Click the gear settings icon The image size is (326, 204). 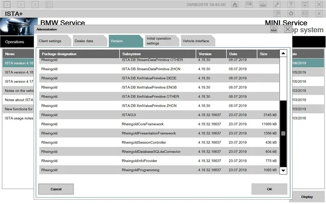pyautogui.click(x=291, y=13)
